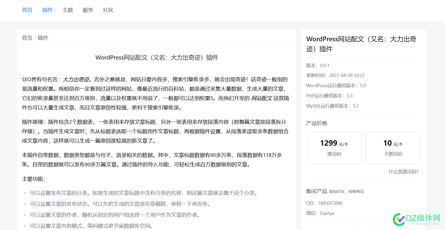Click the 更新时间 2023-04-09 10:22 line
Image resolution: width=445 pixels, height=230 pixels.
point(335,75)
